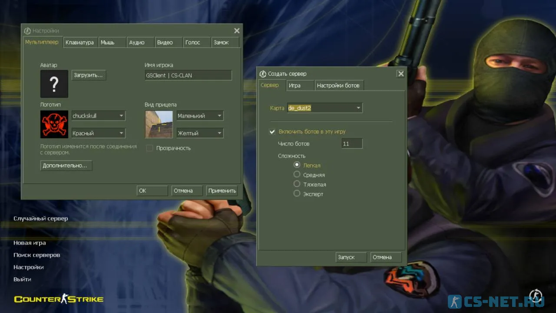Open the Маленький crosshair size dropdown
This screenshot has height=313, width=556.
point(200,116)
